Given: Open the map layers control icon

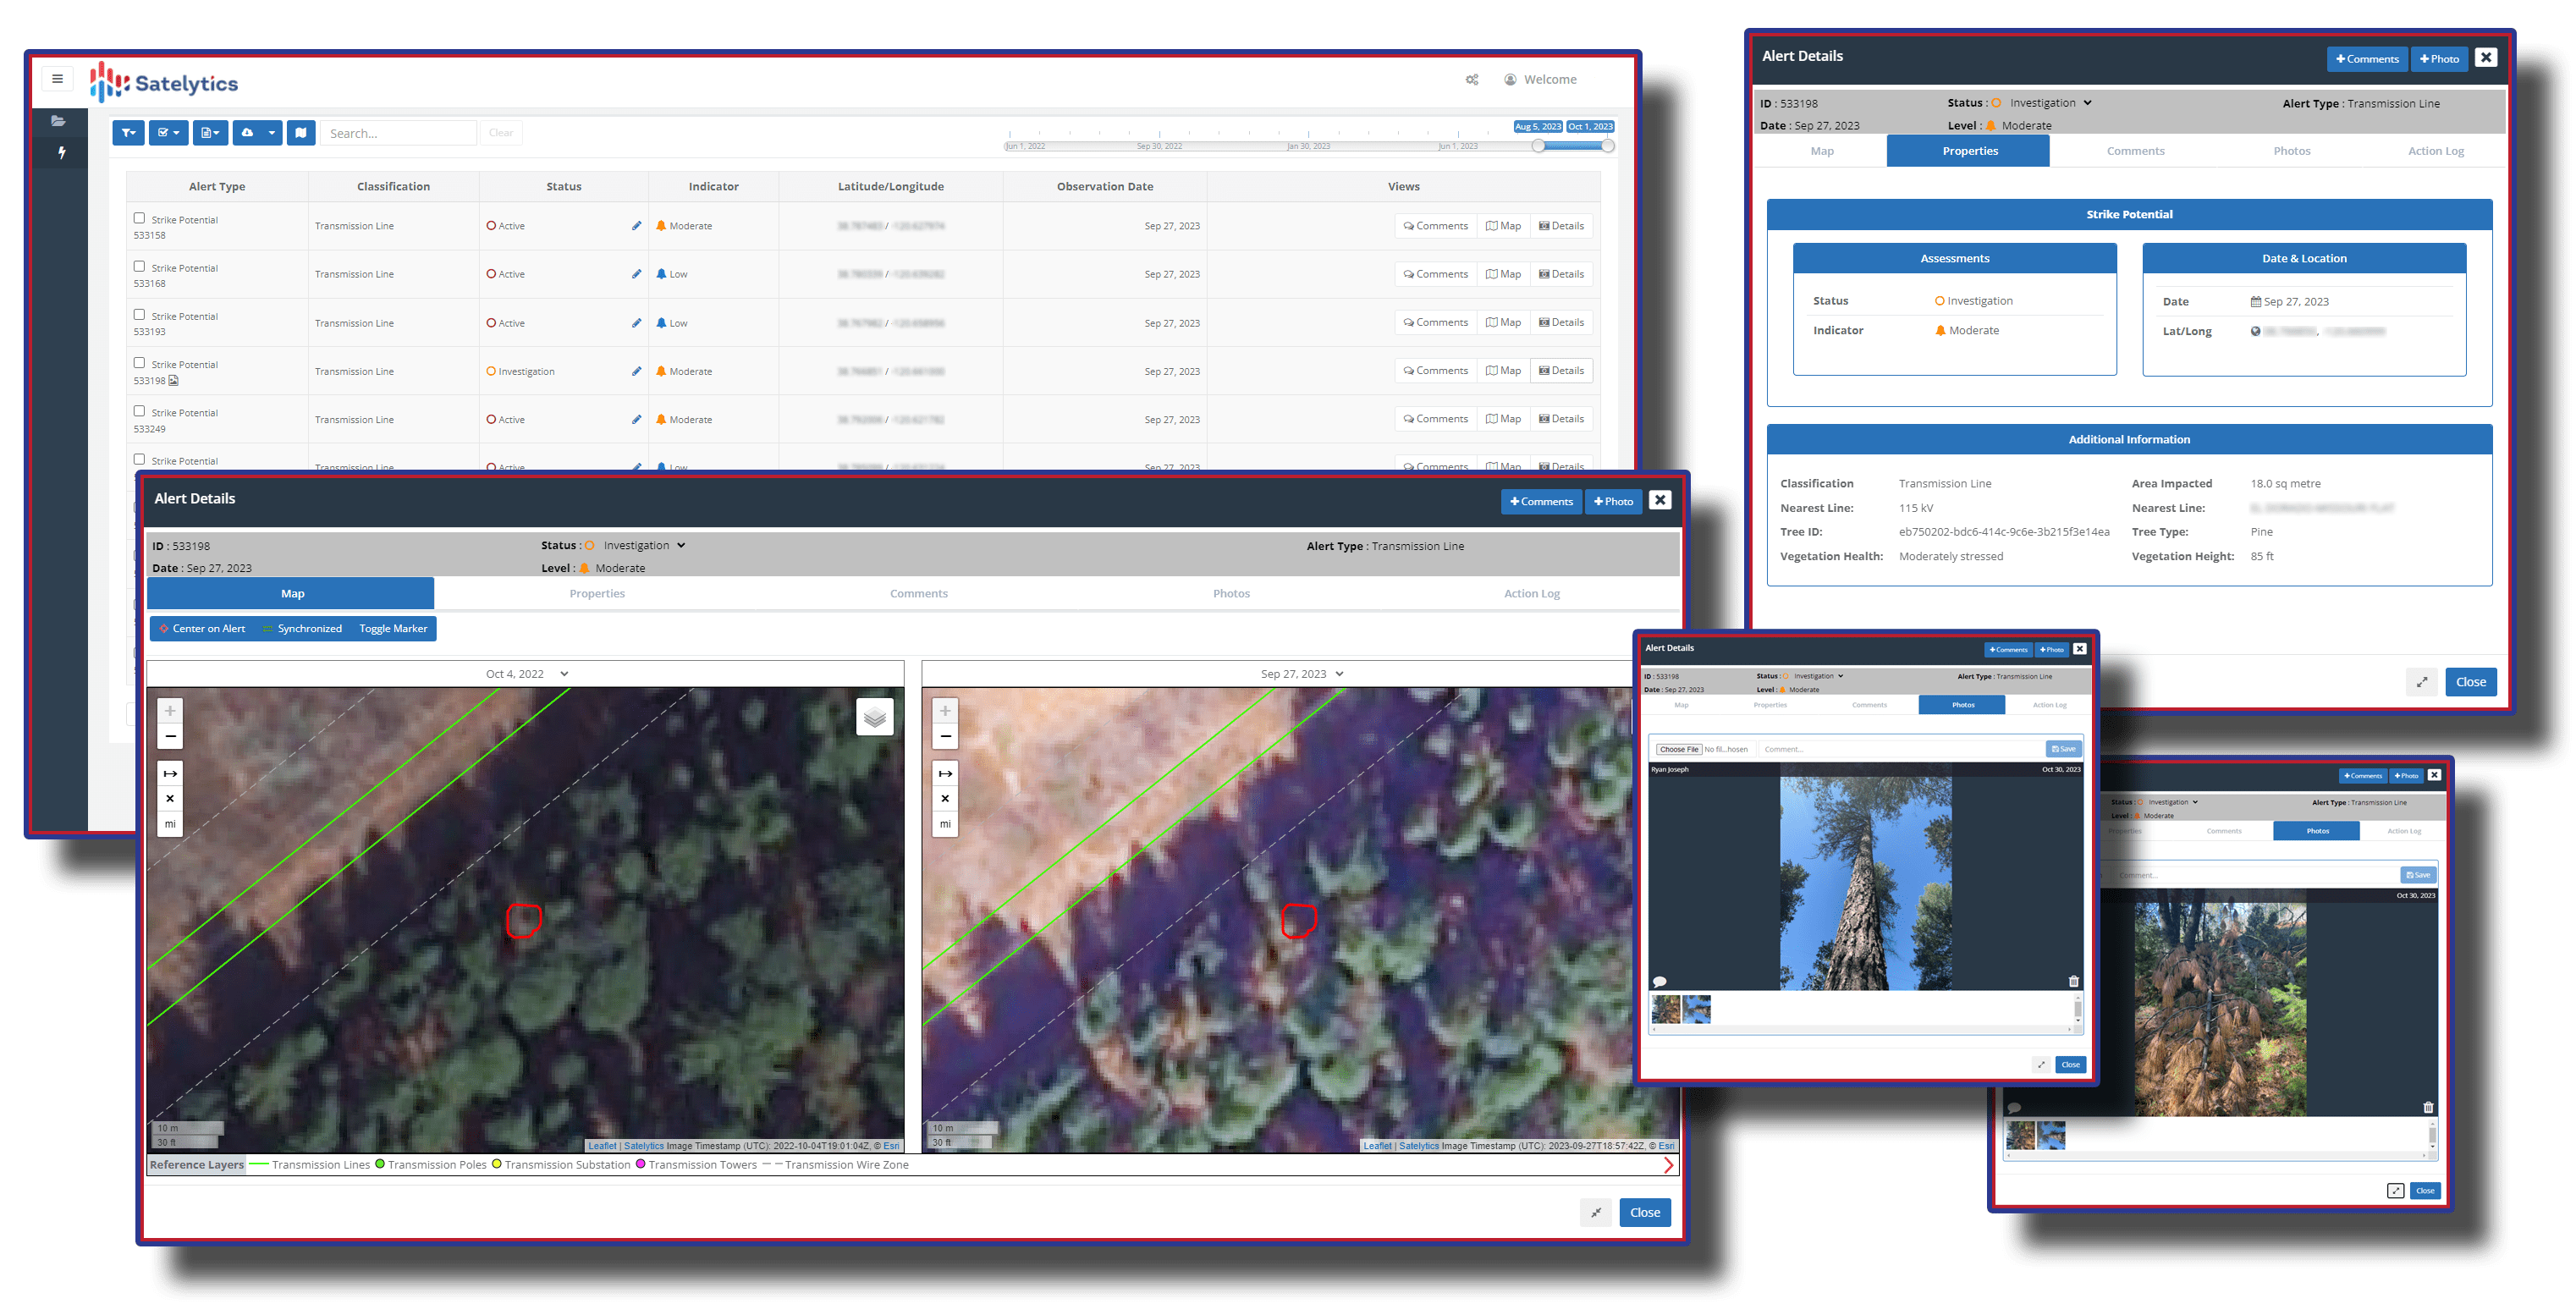Looking at the screenshot, I should tap(874, 717).
